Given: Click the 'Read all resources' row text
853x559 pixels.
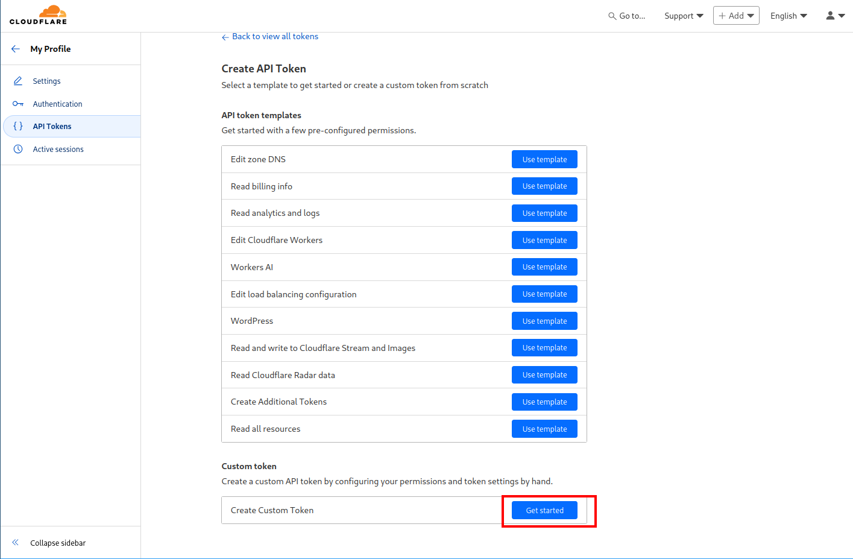Looking at the screenshot, I should (265, 429).
